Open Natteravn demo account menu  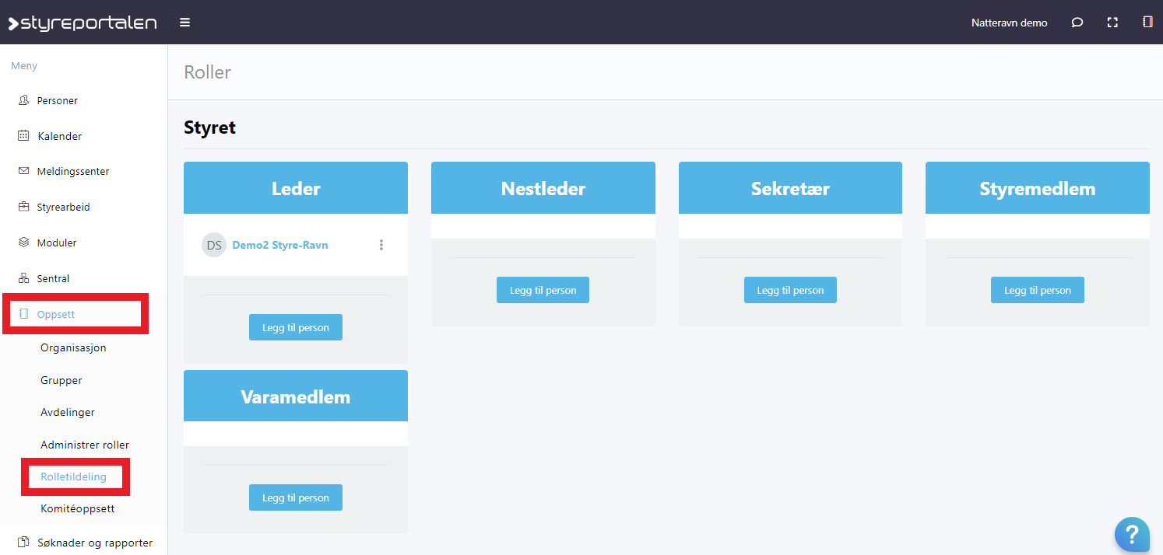click(1009, 23)
